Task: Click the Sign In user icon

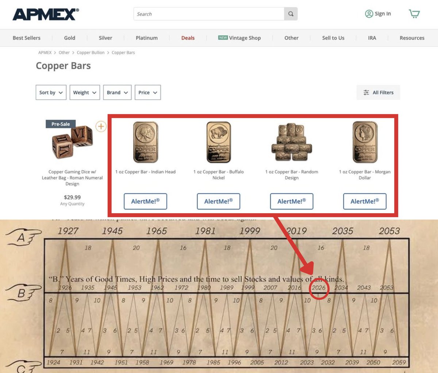Action: (x=369, y=14)
